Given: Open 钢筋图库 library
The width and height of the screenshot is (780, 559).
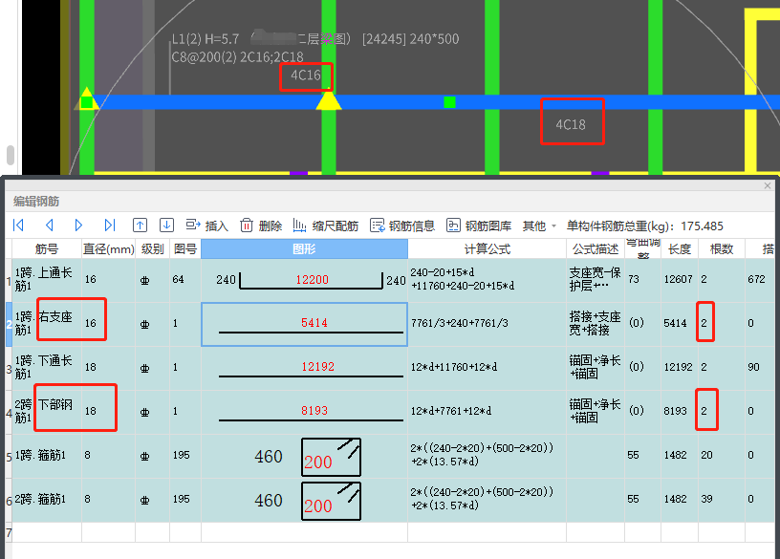Looking at the screenshot, I should tap(479, 226).
